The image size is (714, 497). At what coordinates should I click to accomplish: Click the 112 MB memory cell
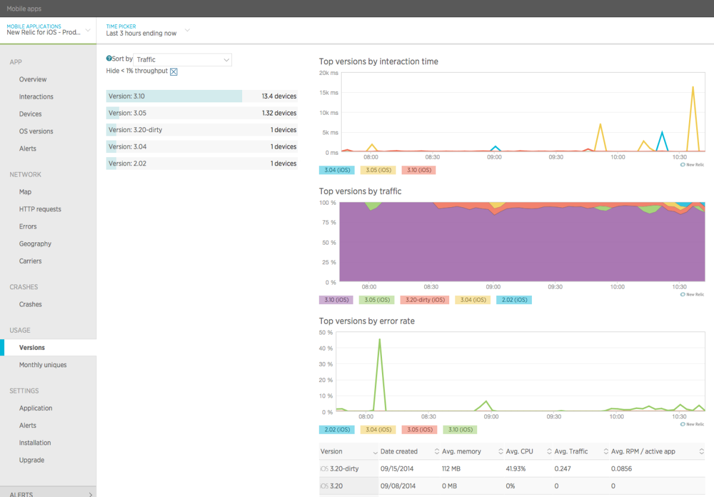[452, 468]
